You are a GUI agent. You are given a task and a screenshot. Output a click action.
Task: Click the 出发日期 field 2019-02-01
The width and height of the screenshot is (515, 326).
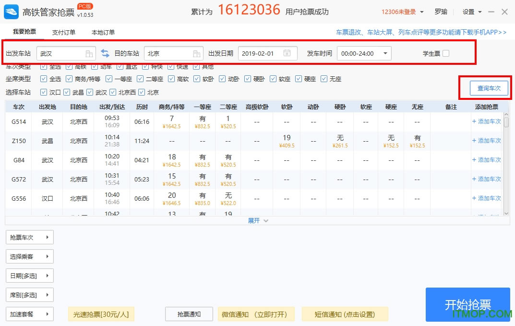(x=268, y=53)
